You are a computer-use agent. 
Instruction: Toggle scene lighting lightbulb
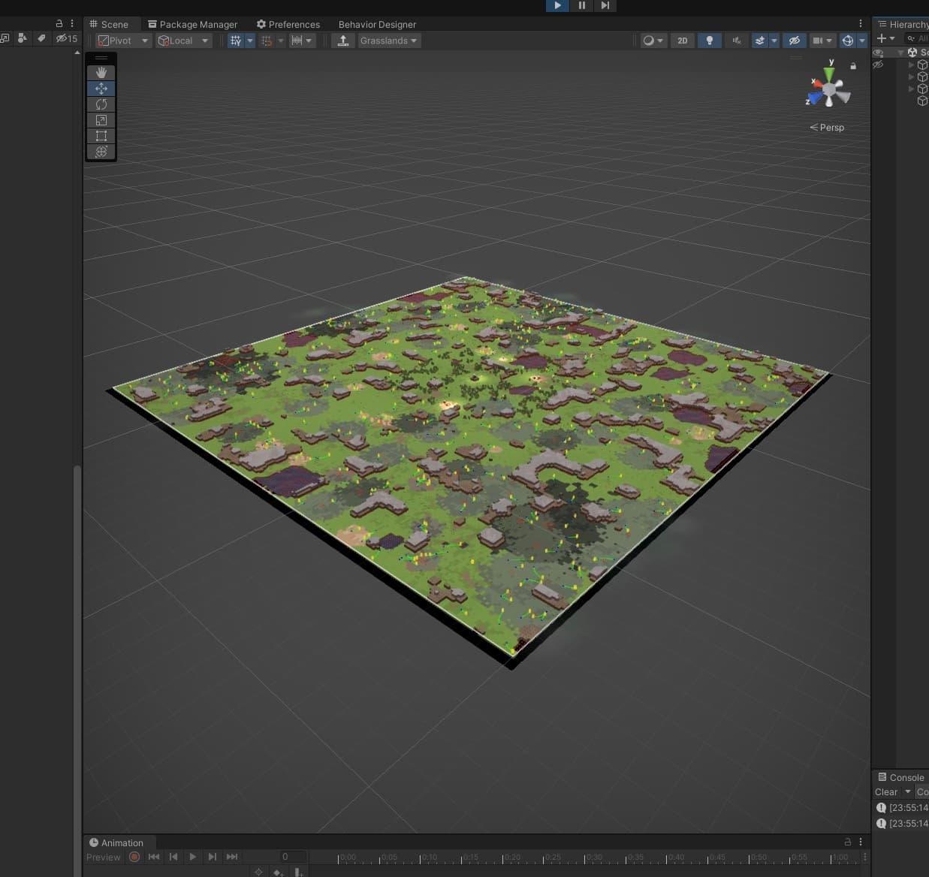click(710, 41)
